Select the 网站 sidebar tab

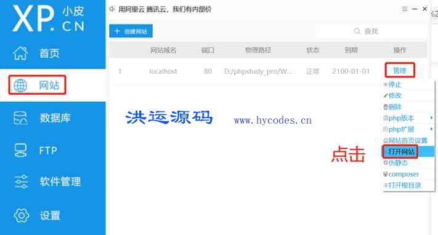coord(53,85)
